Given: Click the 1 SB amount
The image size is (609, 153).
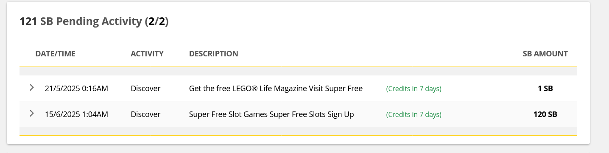Looking at the screenshot, I should (545, 89).
